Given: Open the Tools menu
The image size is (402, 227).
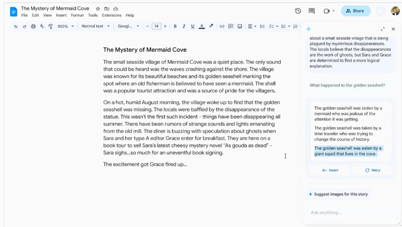Looking at the screenshot, I should 93,15.
